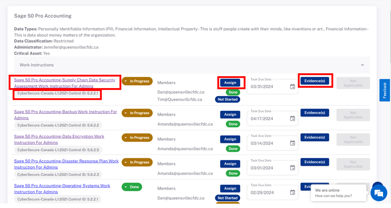The width and height of the screenshot is (391, 208).
Task: Click the 03/14/2024 task due date field
Action: (272, 143)
